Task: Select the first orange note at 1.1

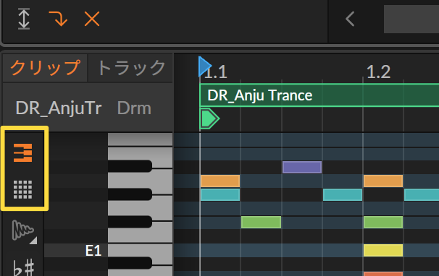Action: pyautogui.click(x=220, y=181)
